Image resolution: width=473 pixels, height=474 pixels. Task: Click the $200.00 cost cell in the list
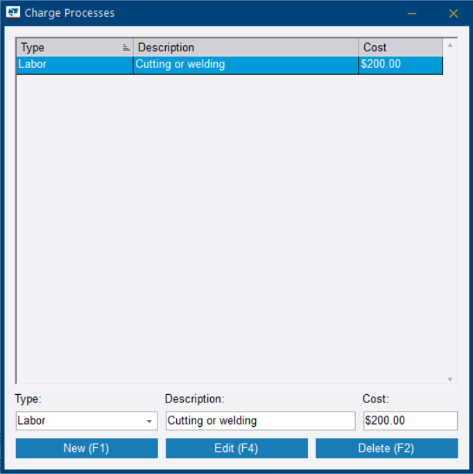(x=400, y=65)
